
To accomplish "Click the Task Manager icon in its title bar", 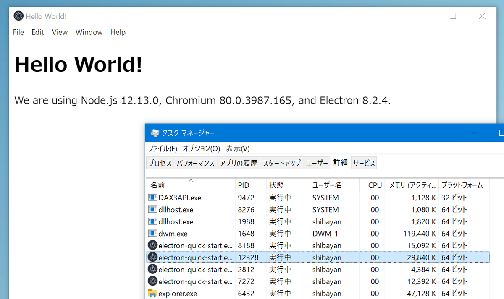I will click(155, 133).
